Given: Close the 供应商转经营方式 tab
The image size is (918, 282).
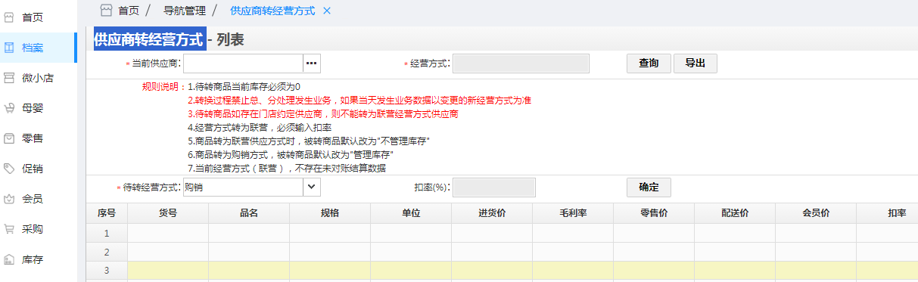Looking at the screenshot, I should [327, 11].
